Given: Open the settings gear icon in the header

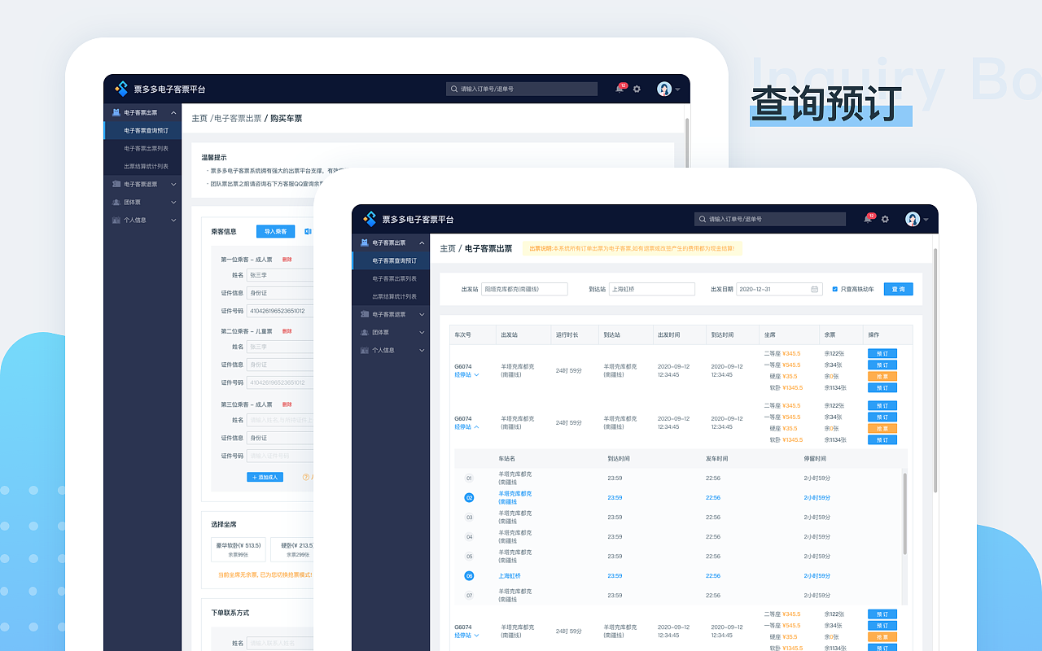Looking at the screenshot, I should pos(885,219).
